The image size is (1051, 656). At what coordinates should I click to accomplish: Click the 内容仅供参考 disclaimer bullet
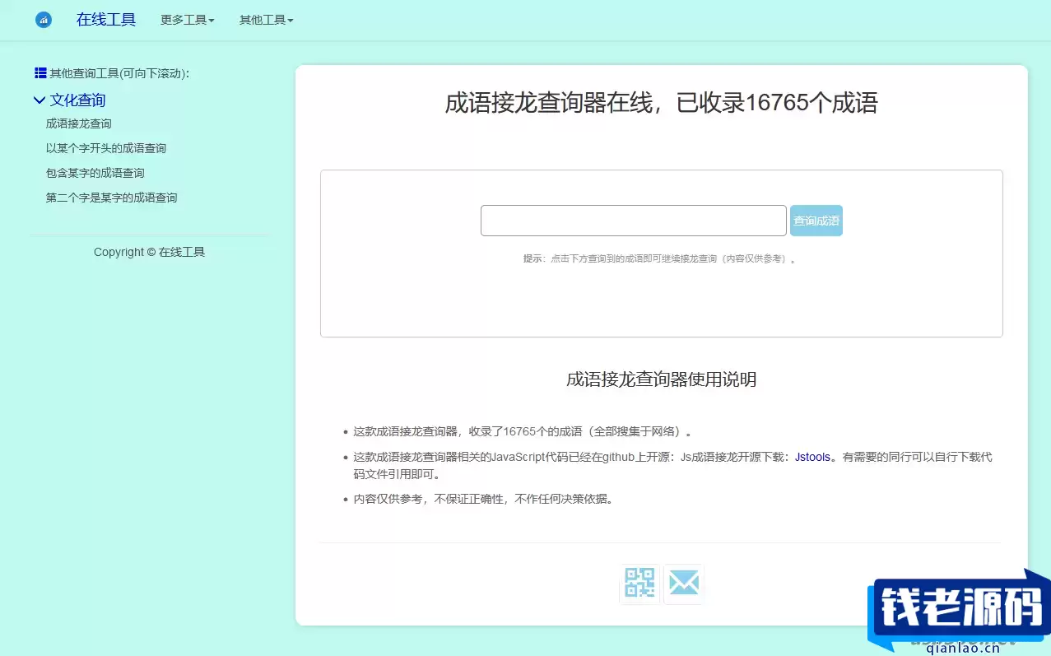click(x=484, y=499)
